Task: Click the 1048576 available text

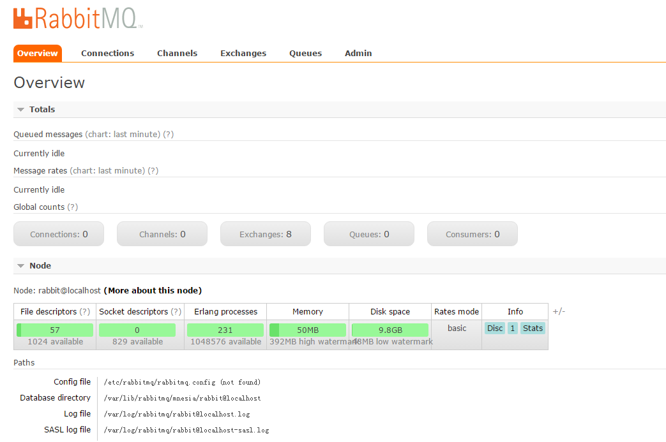Action: 225,342
